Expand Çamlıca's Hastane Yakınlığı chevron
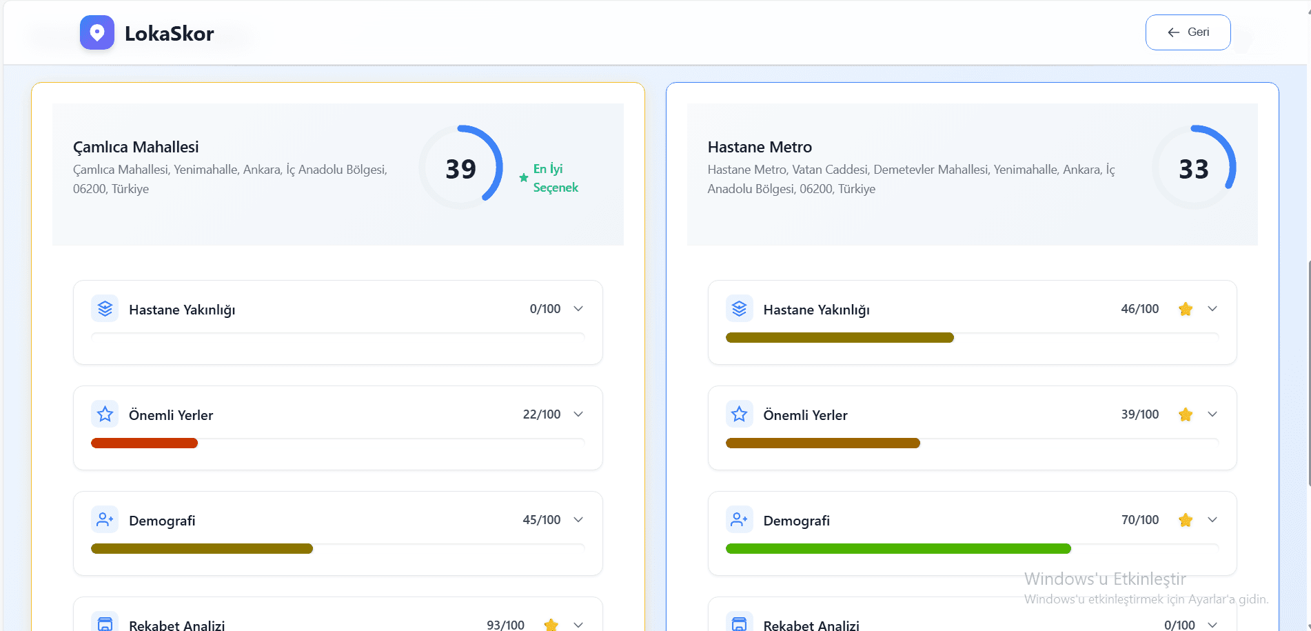The image size is (1311, 631). (x=578, y=309)
